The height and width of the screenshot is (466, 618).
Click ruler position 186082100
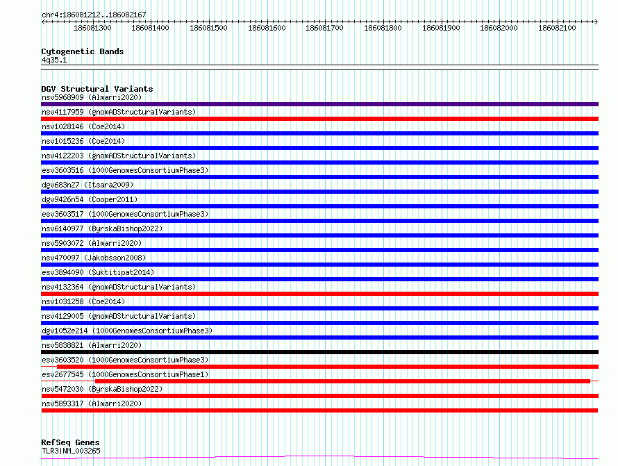click(x=557, y=28)
